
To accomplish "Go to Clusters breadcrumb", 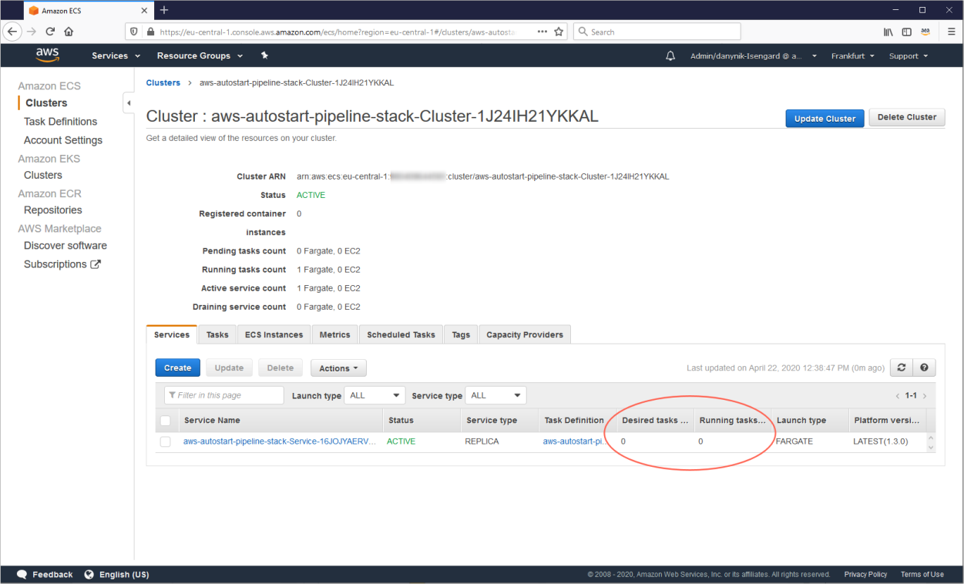I will (x=163, y=82).
